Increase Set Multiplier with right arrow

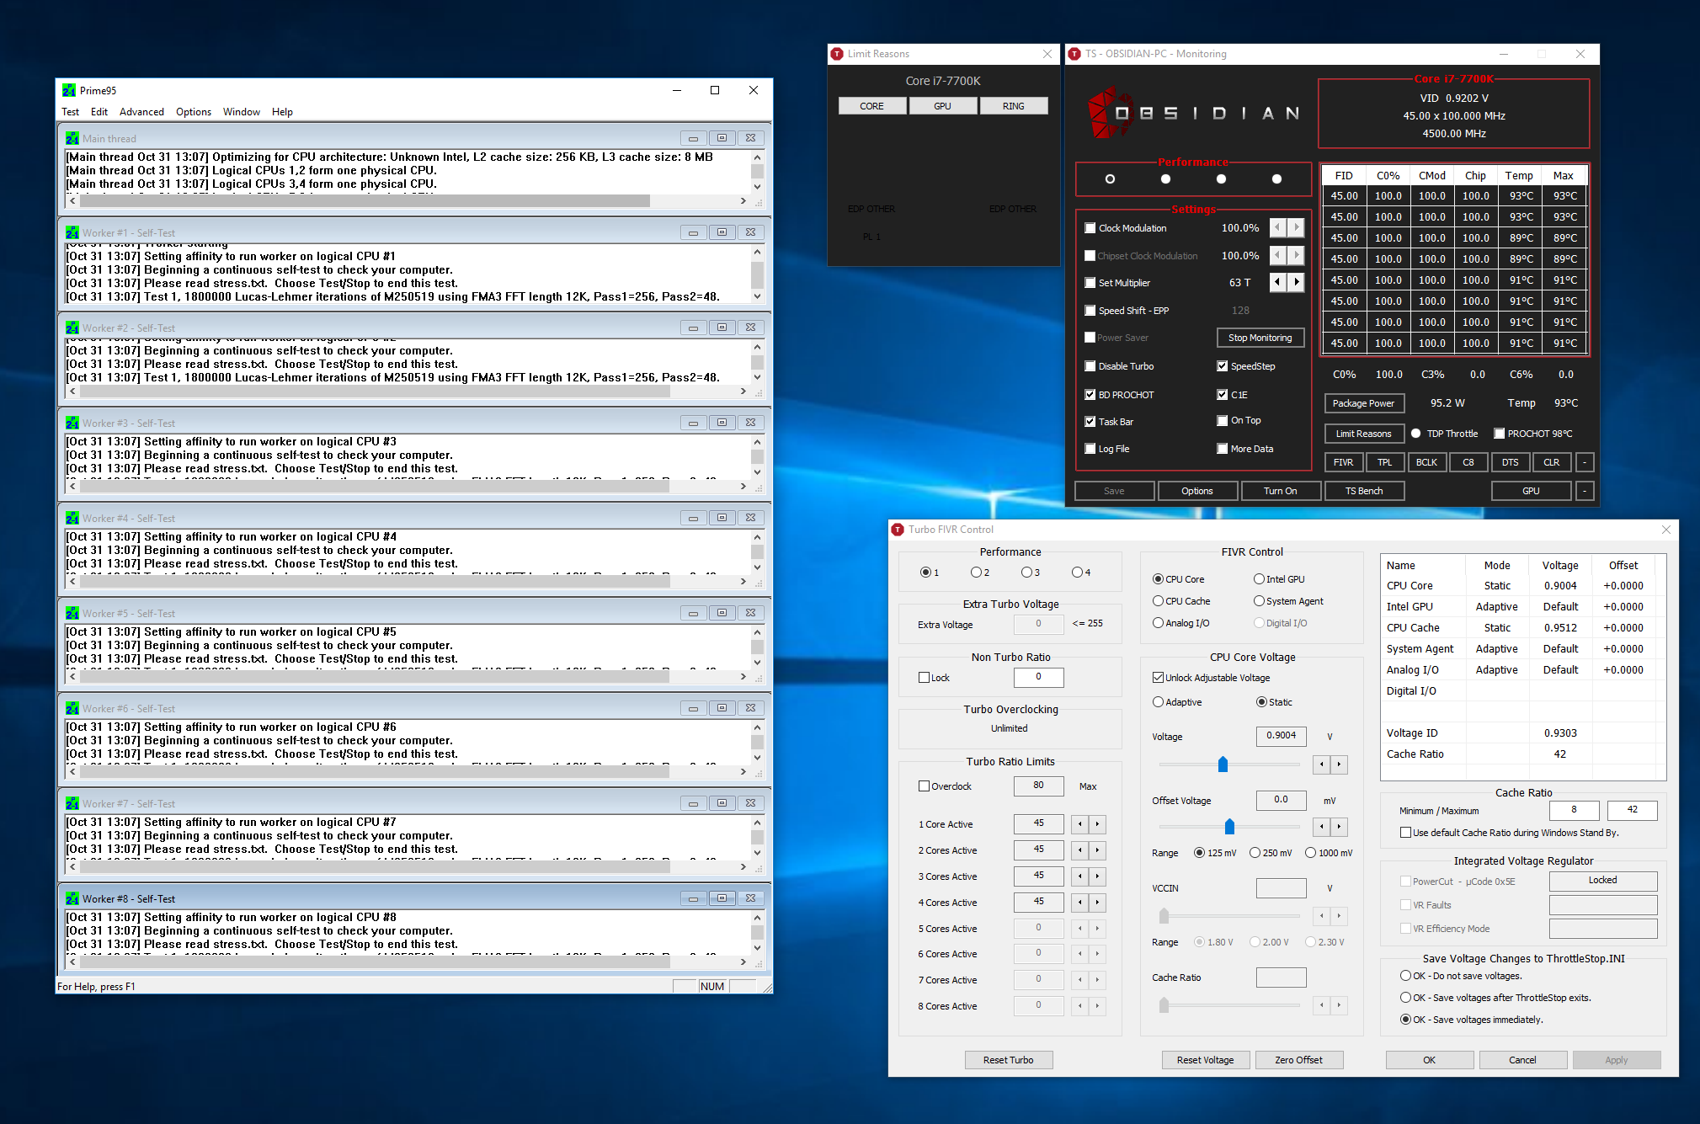click(1297, 282)
